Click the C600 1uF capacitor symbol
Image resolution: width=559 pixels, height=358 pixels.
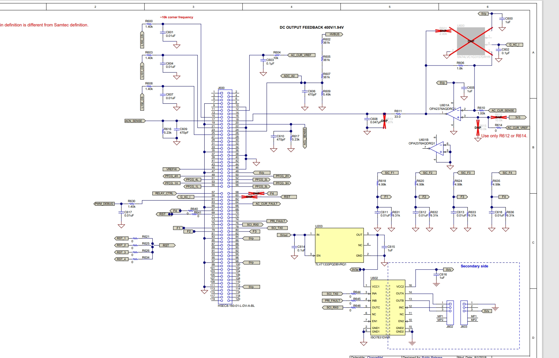[502, 20]
